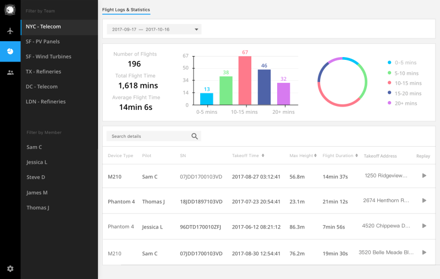Replay Sam C's 2017-08-27 M210 flight
This screenshot has width=440, height=279.
click(424, 176)
